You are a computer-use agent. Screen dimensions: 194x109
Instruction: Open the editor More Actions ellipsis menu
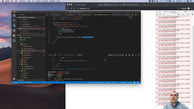pos(139,15)
